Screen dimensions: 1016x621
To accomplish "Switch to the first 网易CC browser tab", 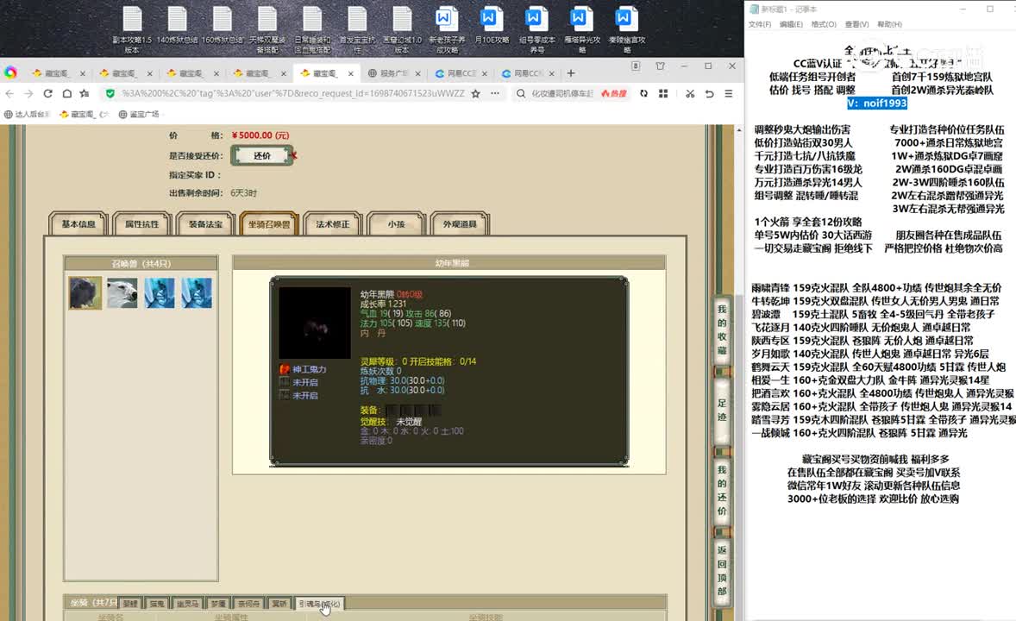I will (461, 73).
